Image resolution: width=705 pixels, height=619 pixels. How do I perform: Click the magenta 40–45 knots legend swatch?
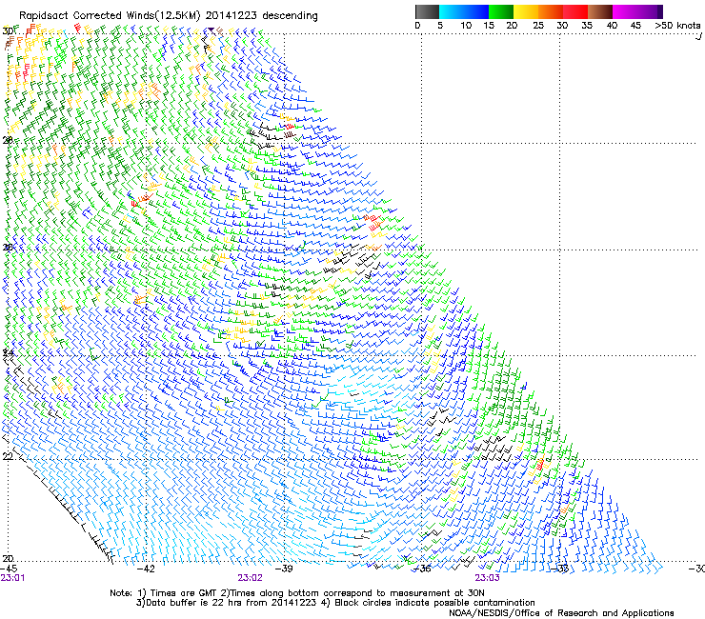point(625,11)
